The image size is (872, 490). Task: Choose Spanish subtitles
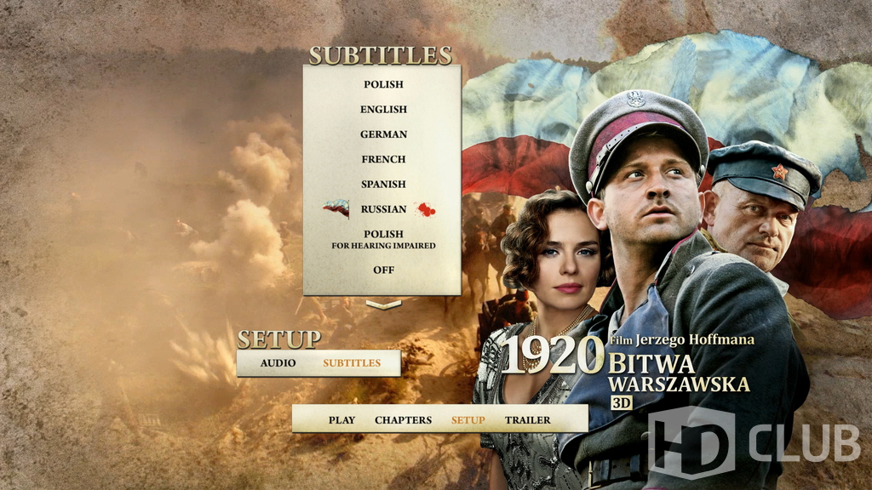383,184
